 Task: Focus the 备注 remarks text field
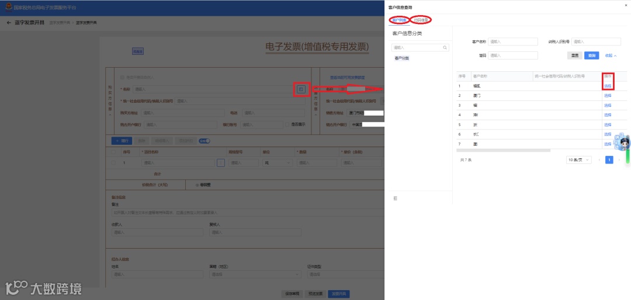click(248, 212)
